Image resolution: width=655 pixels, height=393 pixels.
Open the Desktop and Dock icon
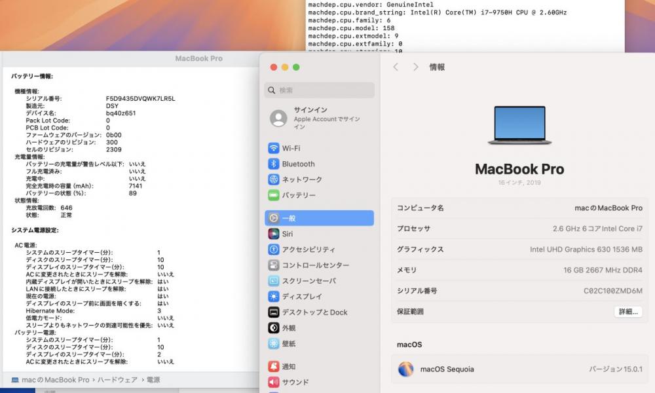pyautogui.click(x=274, y=312)
